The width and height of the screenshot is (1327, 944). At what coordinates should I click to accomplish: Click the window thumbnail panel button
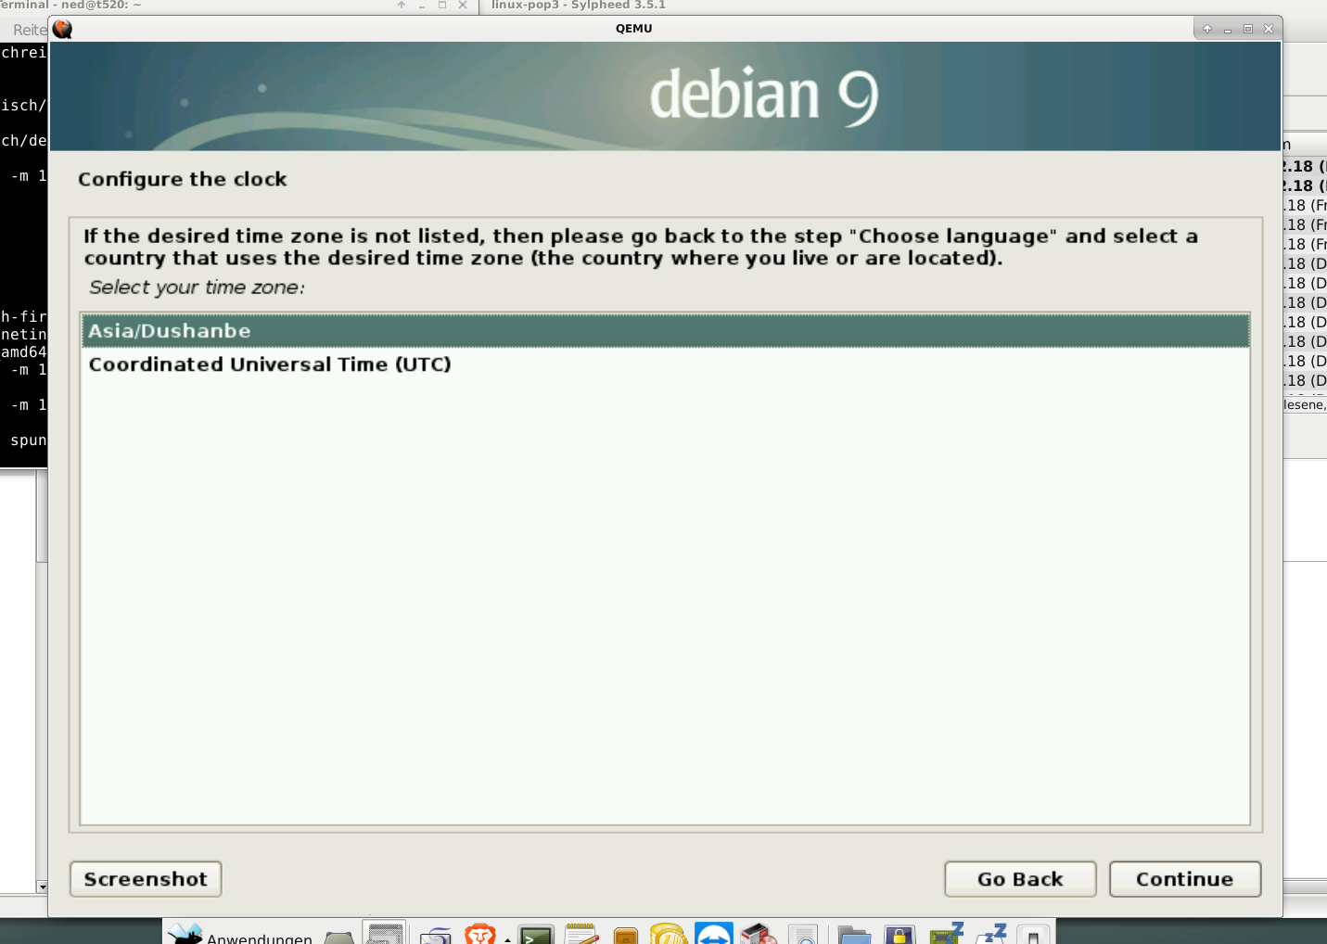[x=384, y=933]
